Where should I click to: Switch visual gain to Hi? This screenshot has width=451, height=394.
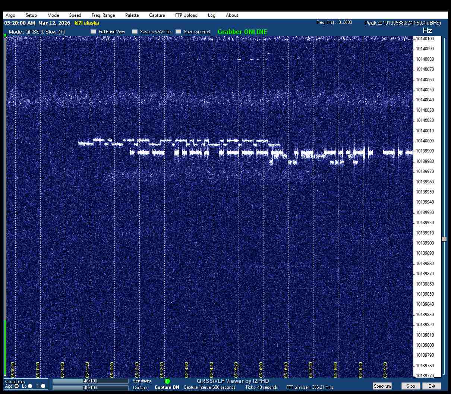43,386
